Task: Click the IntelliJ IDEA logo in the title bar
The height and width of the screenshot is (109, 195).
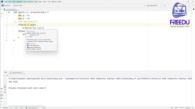Action: click(x=2, y=2)
